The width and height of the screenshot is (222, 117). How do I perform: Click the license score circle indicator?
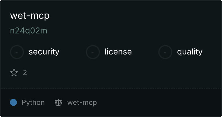coord(93,52)
